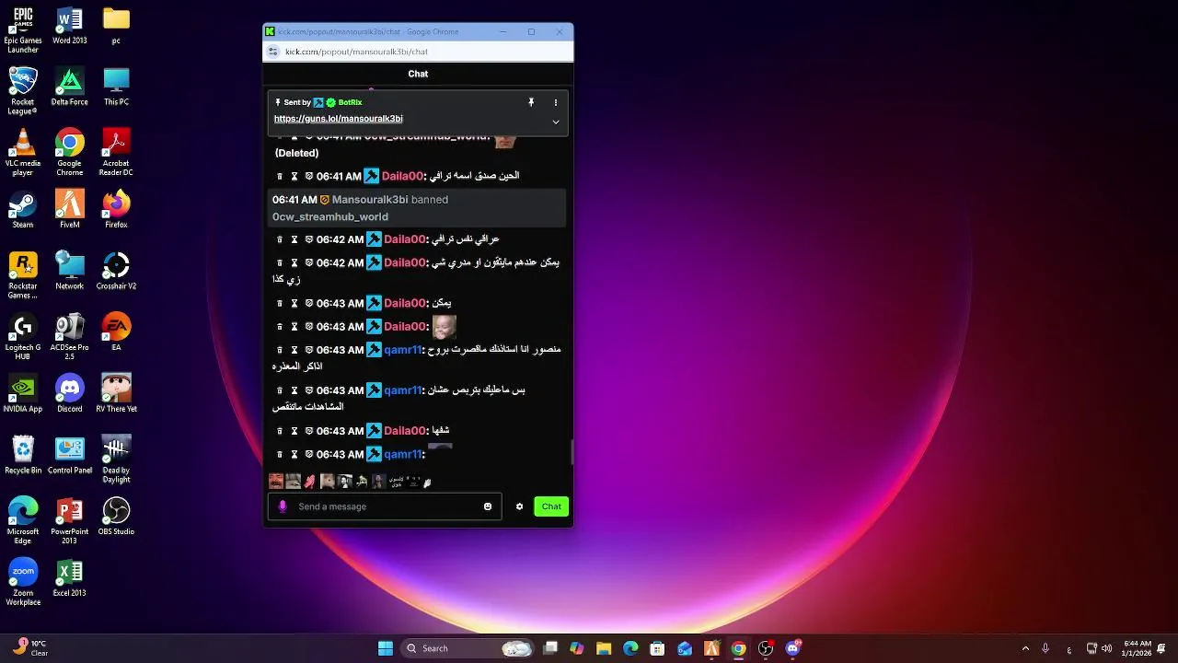This screenshot has height=663, width=1178.
Task: Select the Rocket League desktop icon
Action: (x=23, y=91)
